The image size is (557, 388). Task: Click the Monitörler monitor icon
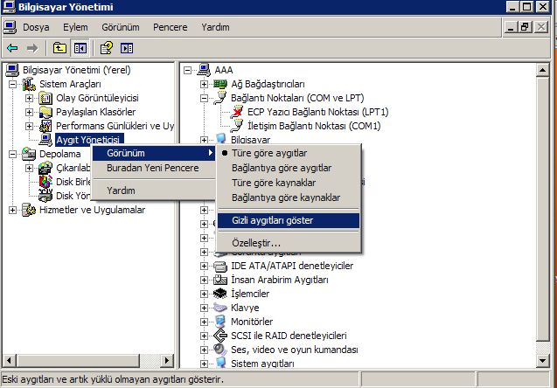pos(220,322)
